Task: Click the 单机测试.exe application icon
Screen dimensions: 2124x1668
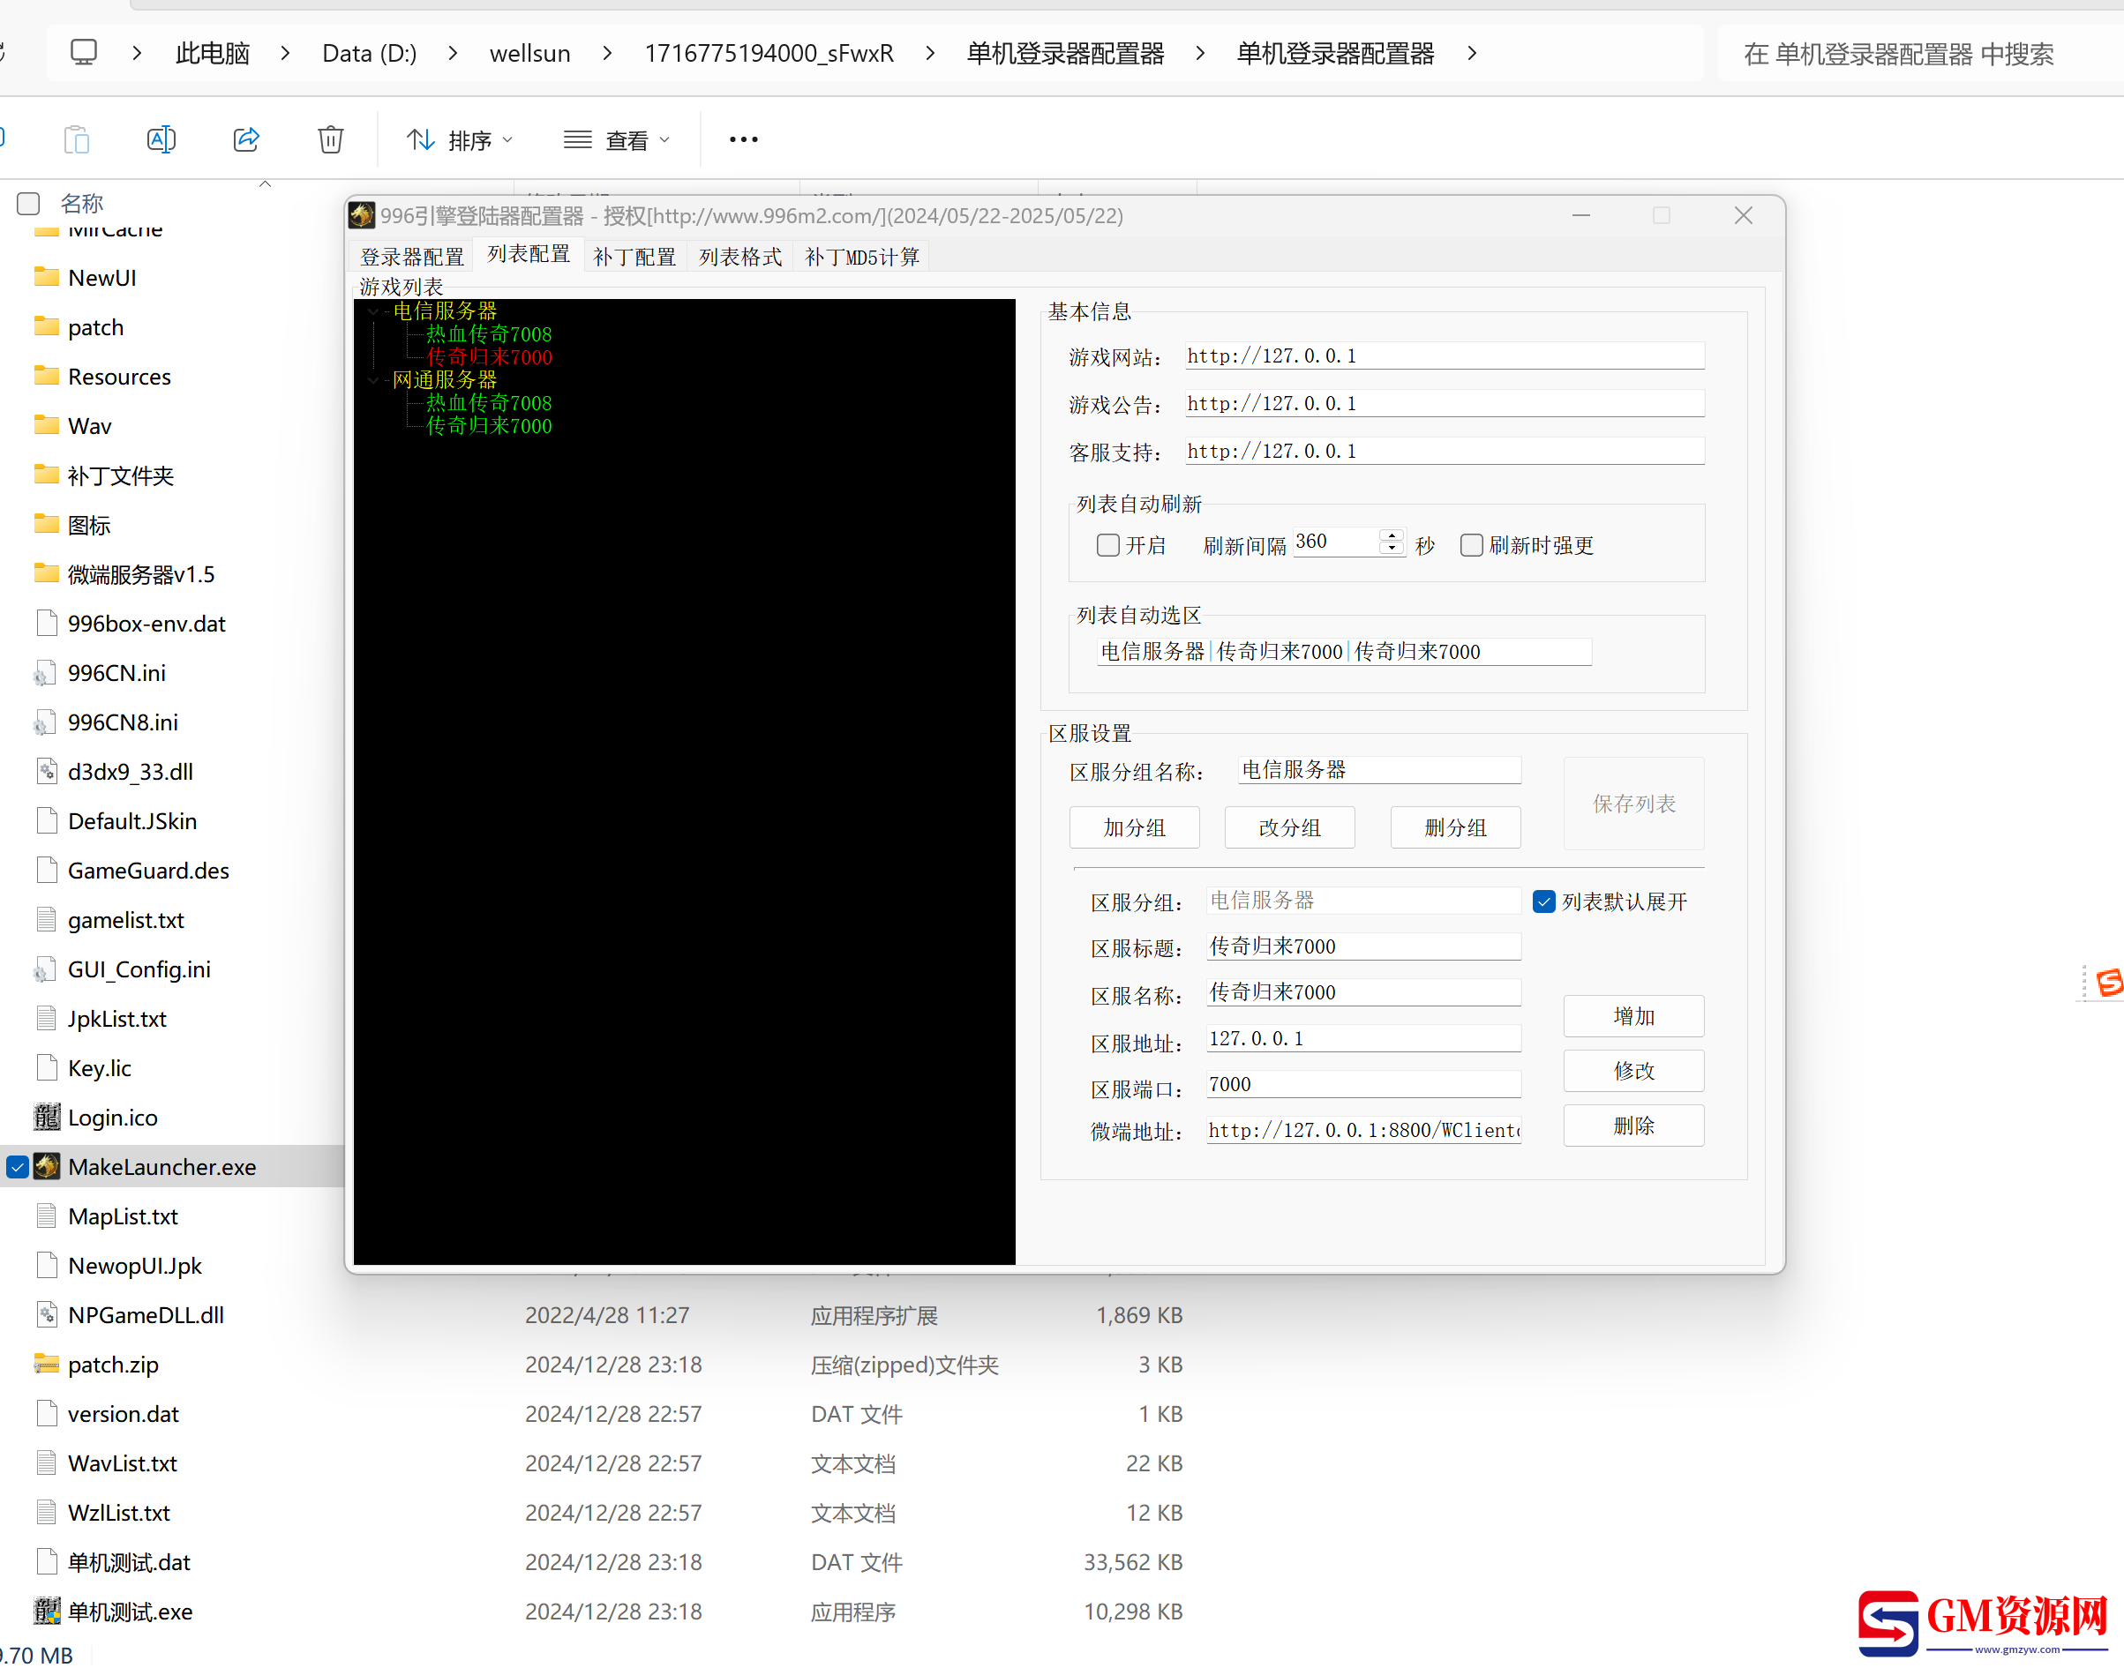Action: 46,1611
